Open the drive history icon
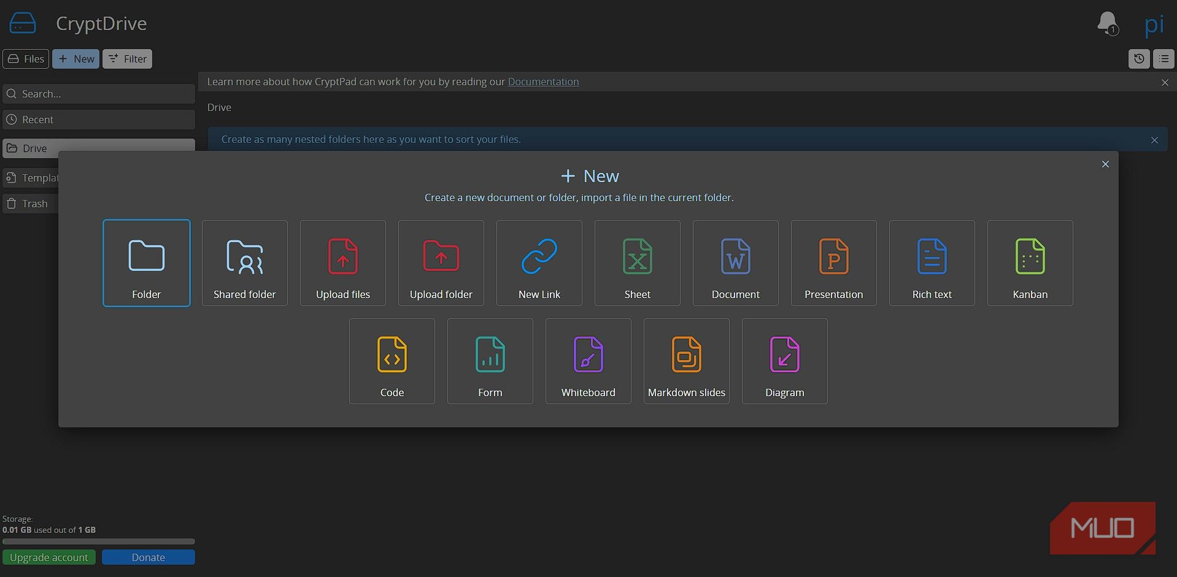The image size is (1177, 577). coord(1139,59)
